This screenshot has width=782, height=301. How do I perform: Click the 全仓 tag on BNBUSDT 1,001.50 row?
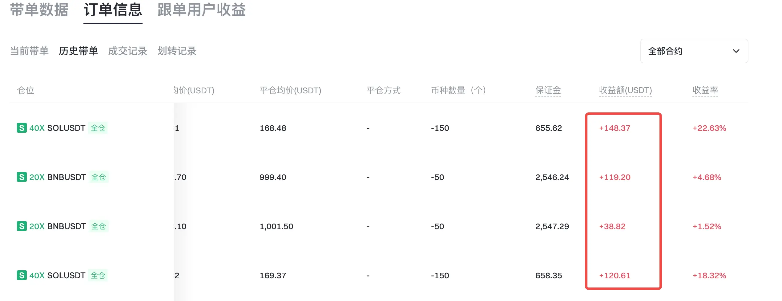pos(99,226)
